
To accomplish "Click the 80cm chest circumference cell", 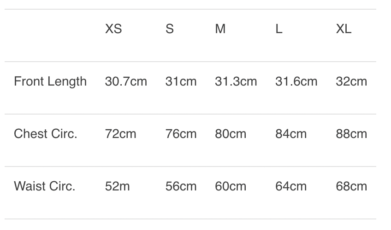I will tap(231, 134).
